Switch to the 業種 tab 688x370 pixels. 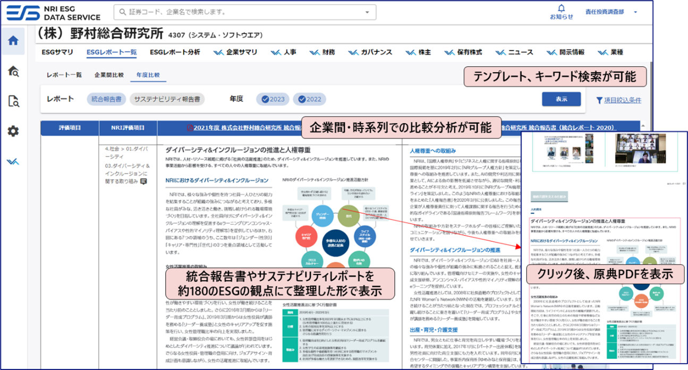tap(610, 52)
